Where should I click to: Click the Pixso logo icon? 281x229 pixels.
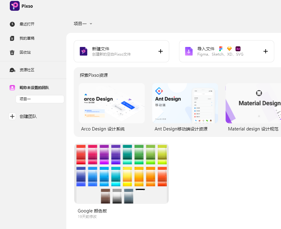tap(15, 6)
